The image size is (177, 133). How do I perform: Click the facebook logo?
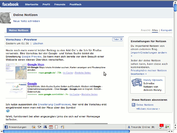coord(10,4)
